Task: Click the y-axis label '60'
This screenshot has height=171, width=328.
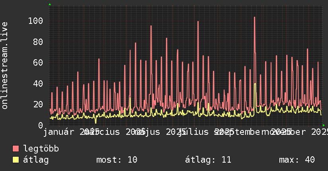Action: pyautogui.click(x=38, y=63)
